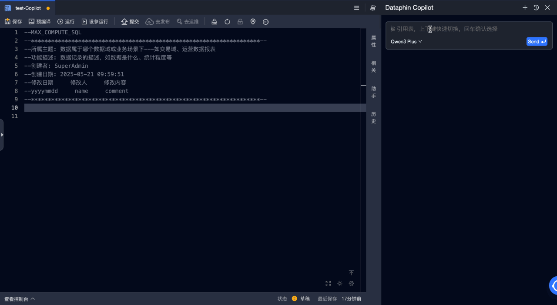
Task: Click the lock icon in toolbar
Action: tap(240, 22)
